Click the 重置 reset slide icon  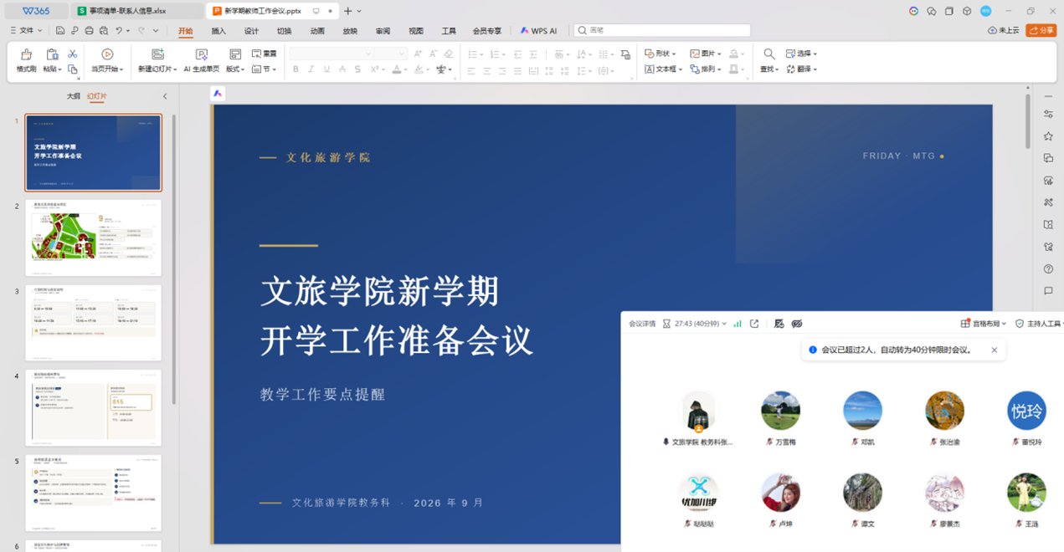click(x=265, y=54)
